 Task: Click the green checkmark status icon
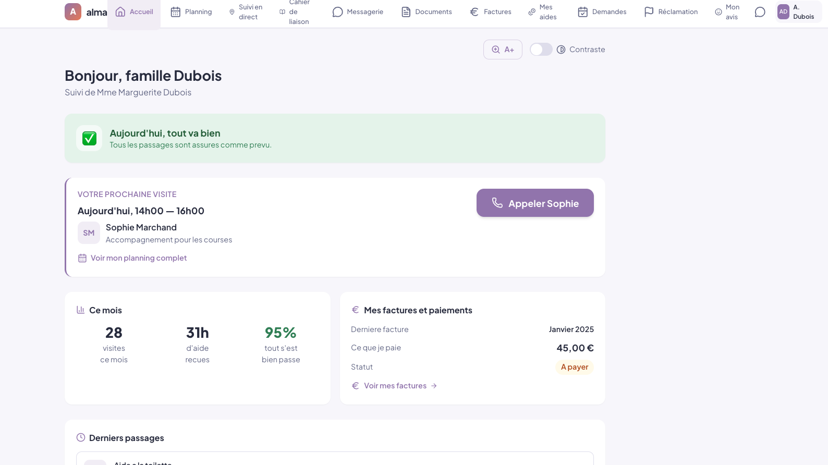[x=89, y=138]
